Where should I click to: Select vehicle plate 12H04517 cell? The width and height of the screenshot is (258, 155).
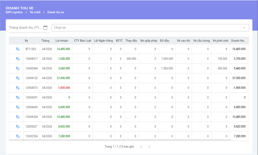coord(32,59)
